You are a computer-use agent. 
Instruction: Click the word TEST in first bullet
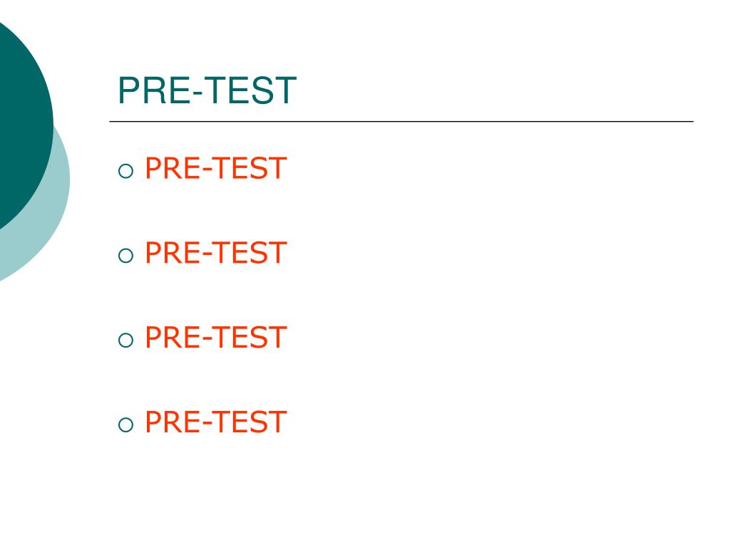coord(251,168)
